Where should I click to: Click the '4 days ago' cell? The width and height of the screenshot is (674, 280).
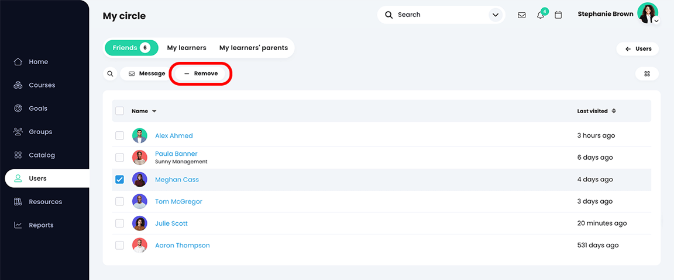click(x=595, y=180)
